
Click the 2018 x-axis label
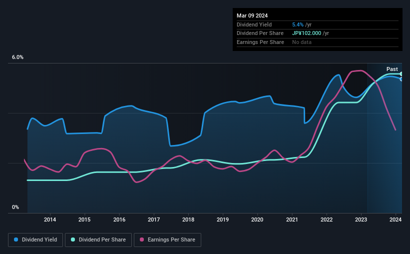click(x=188, y=219)
